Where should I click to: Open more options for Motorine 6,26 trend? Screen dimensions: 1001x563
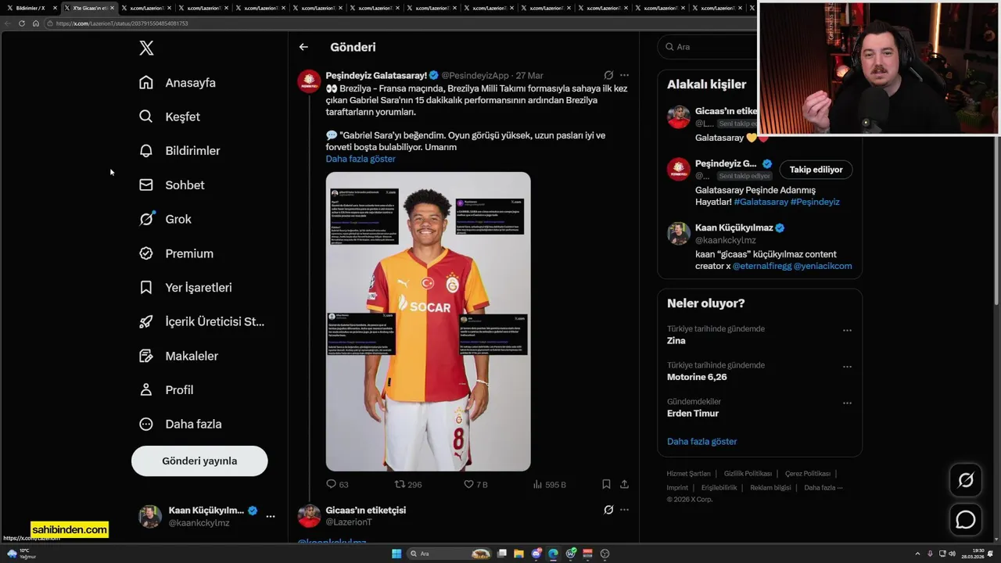[847, 366]
